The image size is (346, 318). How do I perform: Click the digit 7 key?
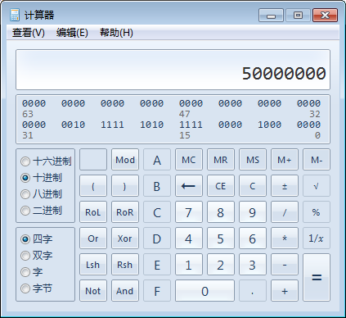pyautogui.click(x=189, y=212)
